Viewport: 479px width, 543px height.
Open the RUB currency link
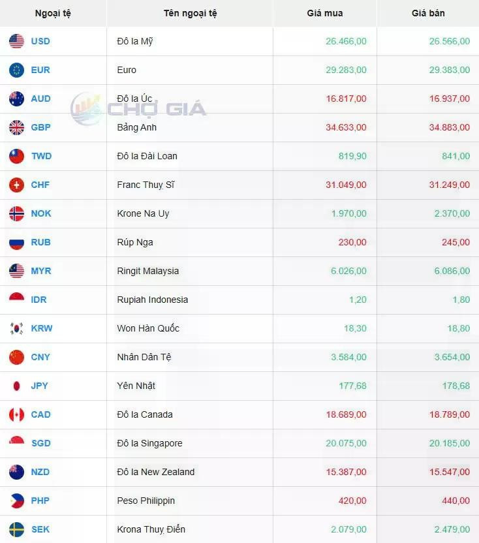point(41,242)
